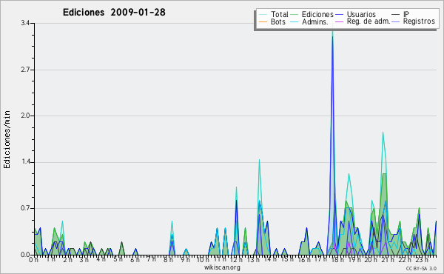Image resolution: width=444 pixels, height=274 pixels.
Task: Click the 0.7 y-axis value
Action: pyautogui.click(x=25, y=208)
